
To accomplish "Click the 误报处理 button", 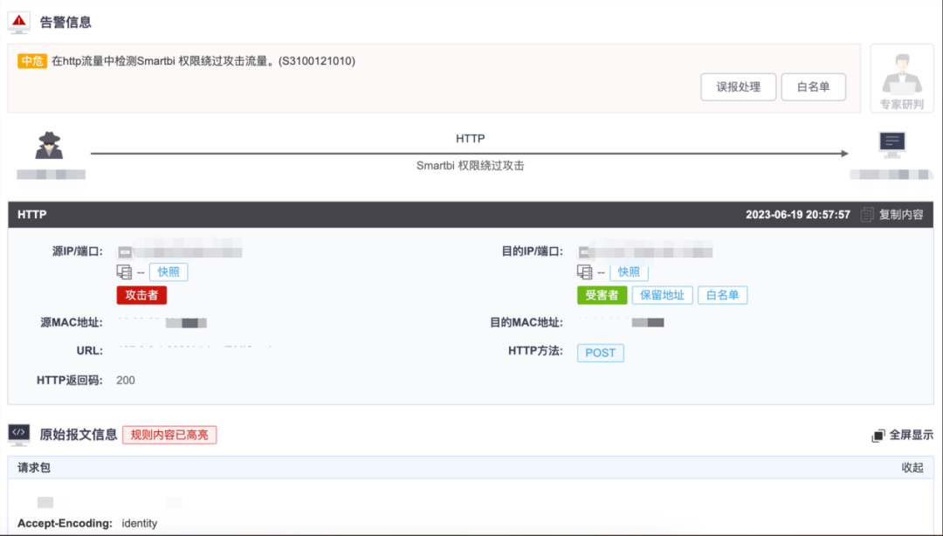I will point(738,86).
